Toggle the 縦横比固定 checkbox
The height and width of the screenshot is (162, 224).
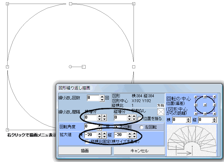coord(87,142)
